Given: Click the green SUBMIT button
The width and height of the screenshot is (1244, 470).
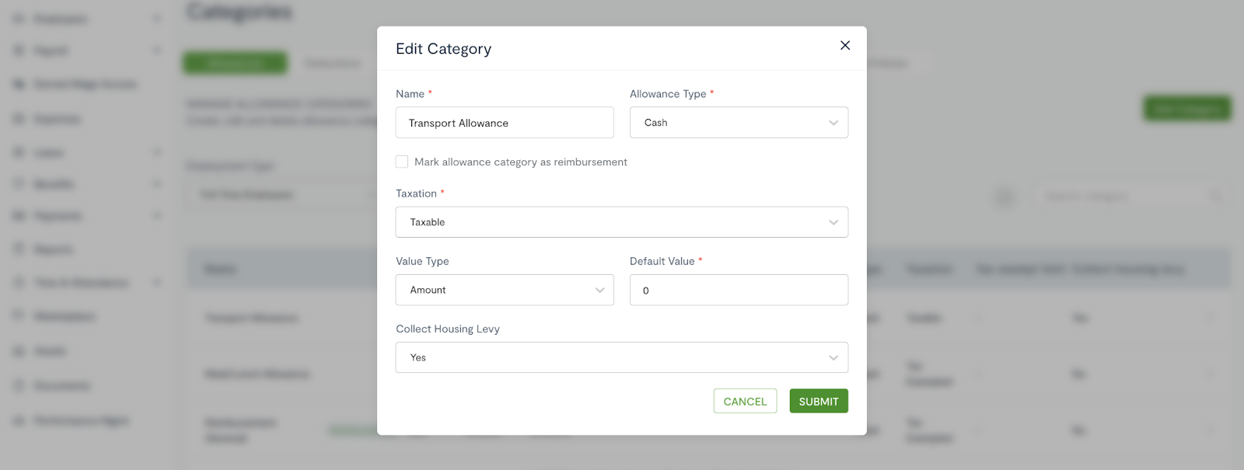Looking at the screenshot, I should coord(819,401).
